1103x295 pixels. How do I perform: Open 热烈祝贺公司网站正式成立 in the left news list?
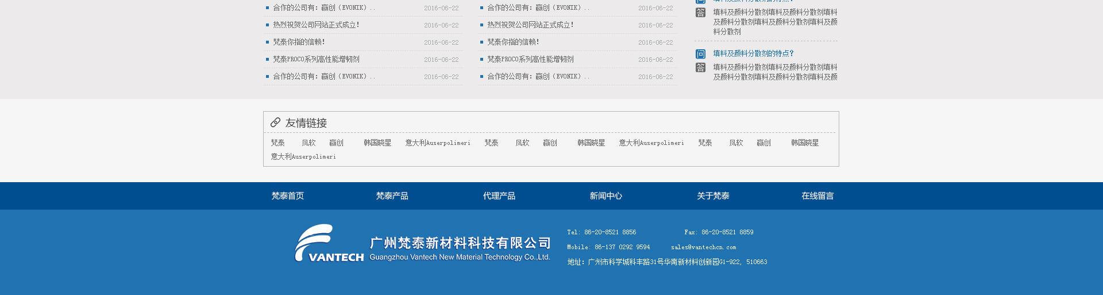click(x=316, y=25)
